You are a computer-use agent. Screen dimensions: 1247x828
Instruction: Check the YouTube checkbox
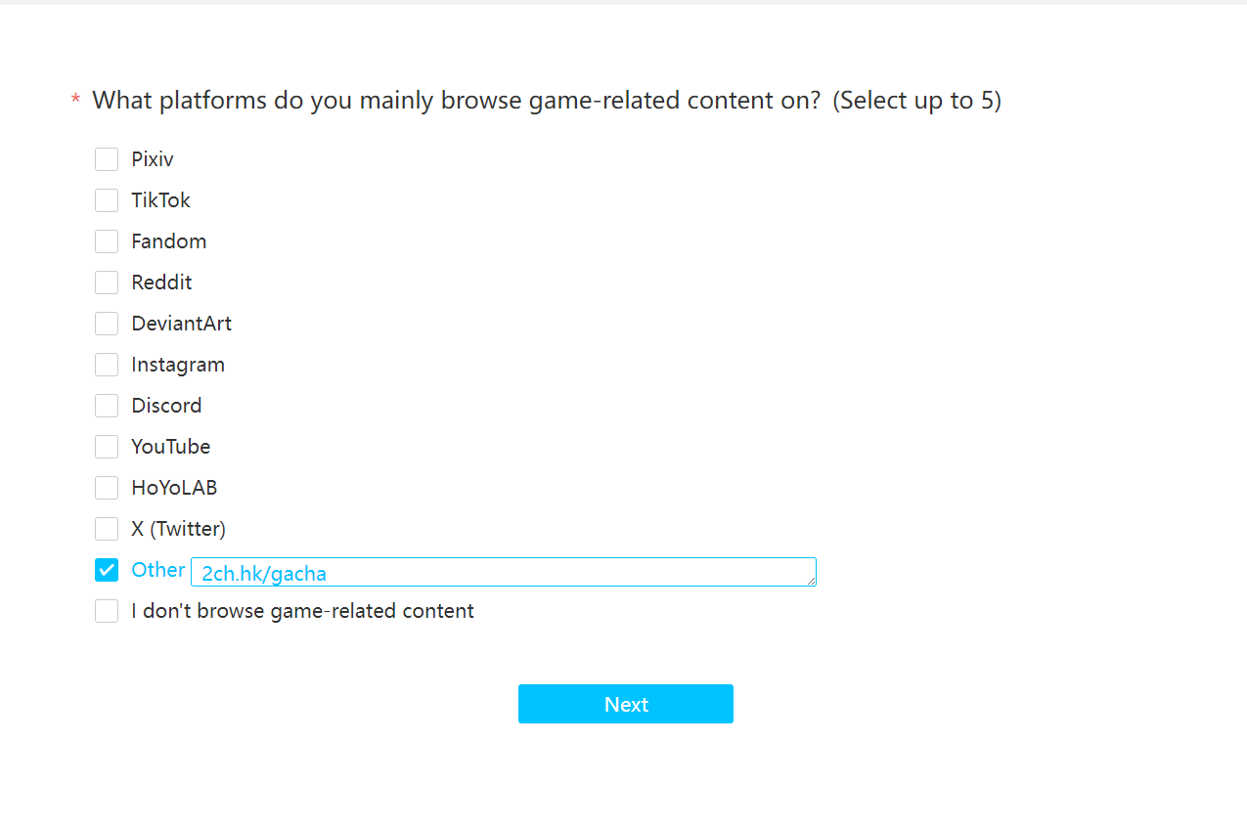(107, 447)
